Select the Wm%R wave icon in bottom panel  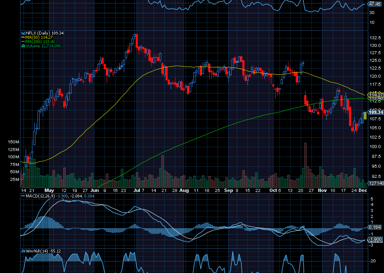pyautogui.click(x=23, y=251)
